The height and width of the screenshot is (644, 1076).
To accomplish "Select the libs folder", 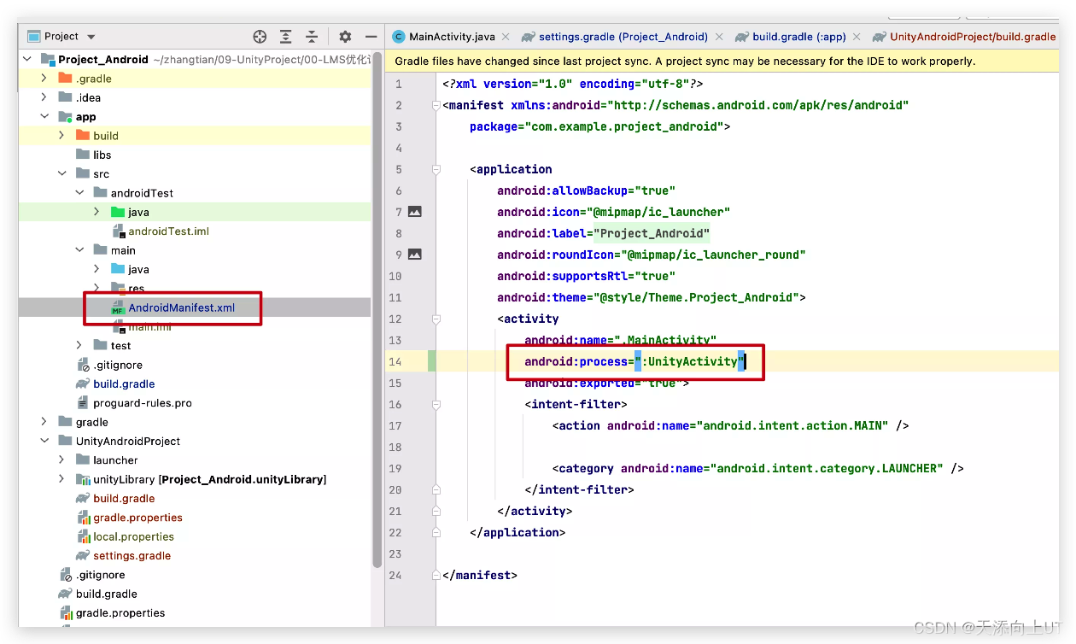I will point(102,155).
